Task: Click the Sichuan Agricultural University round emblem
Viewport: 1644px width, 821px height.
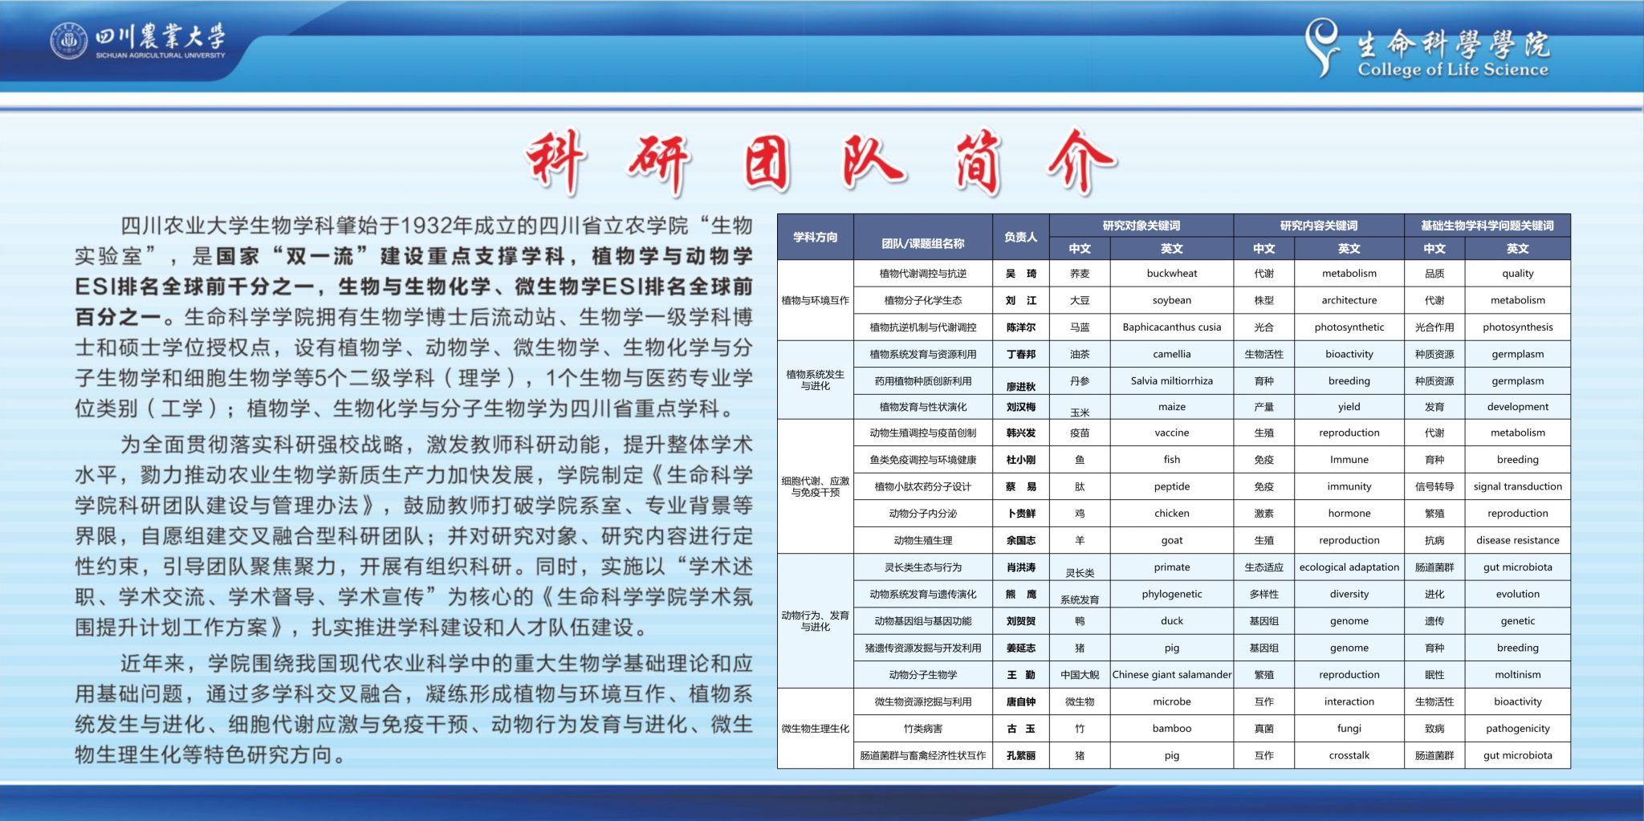Action: click(x=69, y=41)
